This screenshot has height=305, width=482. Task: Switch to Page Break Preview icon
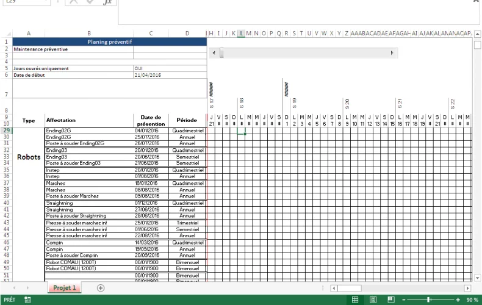click(391, 300)
